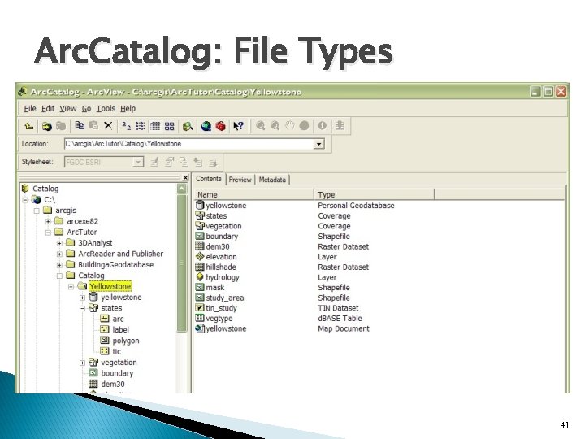This screenshot has width=585, height=439.
Task: Click the Create/Update Metadata icon
Action: point(184,162)
